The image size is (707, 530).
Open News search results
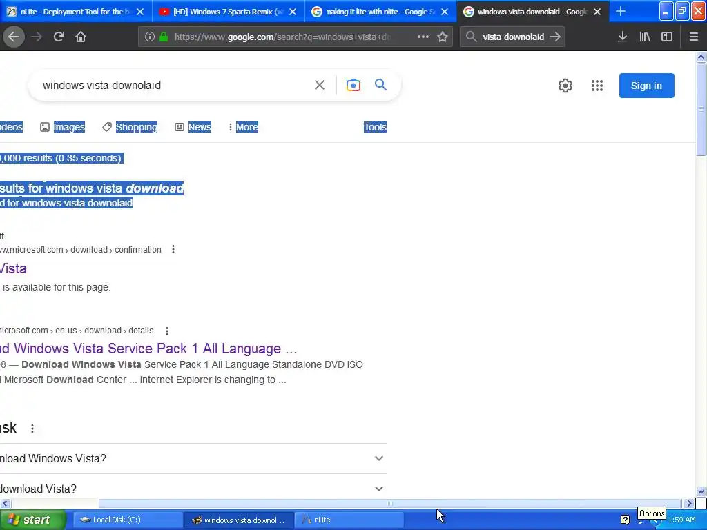193,127
